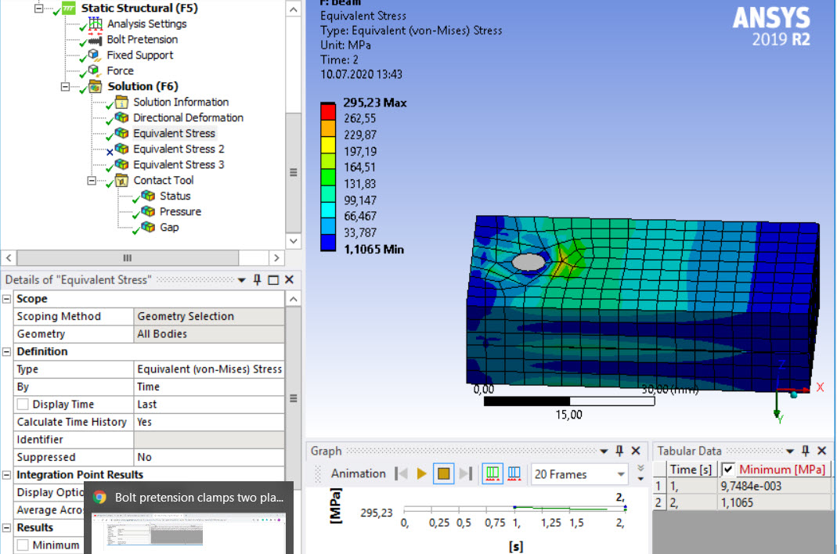Collapse the Solution (F6) tree branch
Viewport: 837px width, 554px height.
click(66, 86)
